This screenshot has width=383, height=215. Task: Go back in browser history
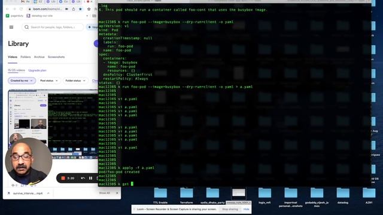point(7,9)
